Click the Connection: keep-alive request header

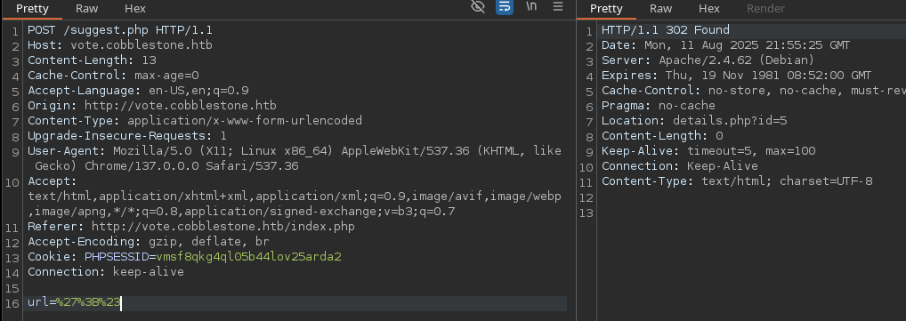click(x=106, y=271)
